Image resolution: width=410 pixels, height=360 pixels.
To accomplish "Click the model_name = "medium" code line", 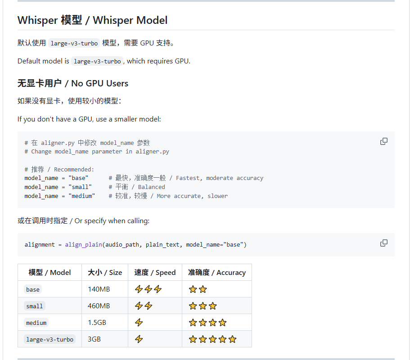I will pos(59,196).
